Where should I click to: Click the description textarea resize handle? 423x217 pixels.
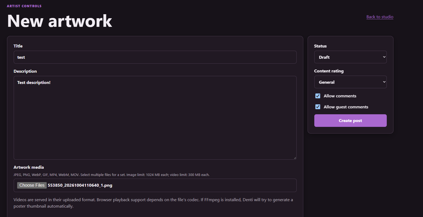pyautogui.click(x=295, y=158)
